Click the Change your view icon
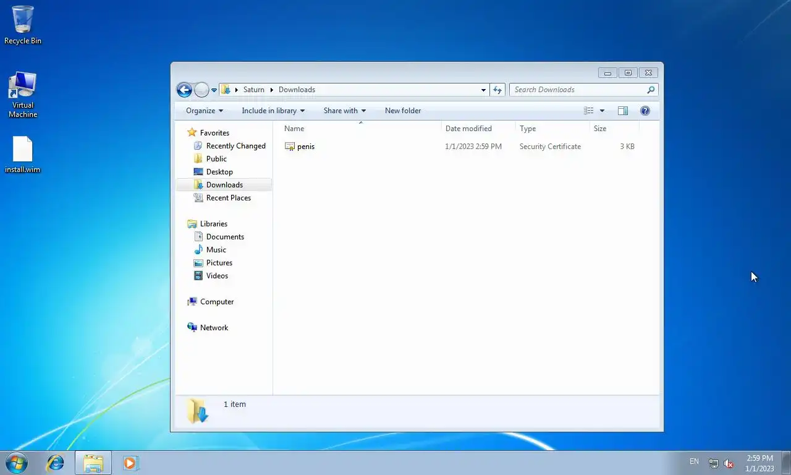Viewport: 791px width, 475px height. [x=589, y=111]
